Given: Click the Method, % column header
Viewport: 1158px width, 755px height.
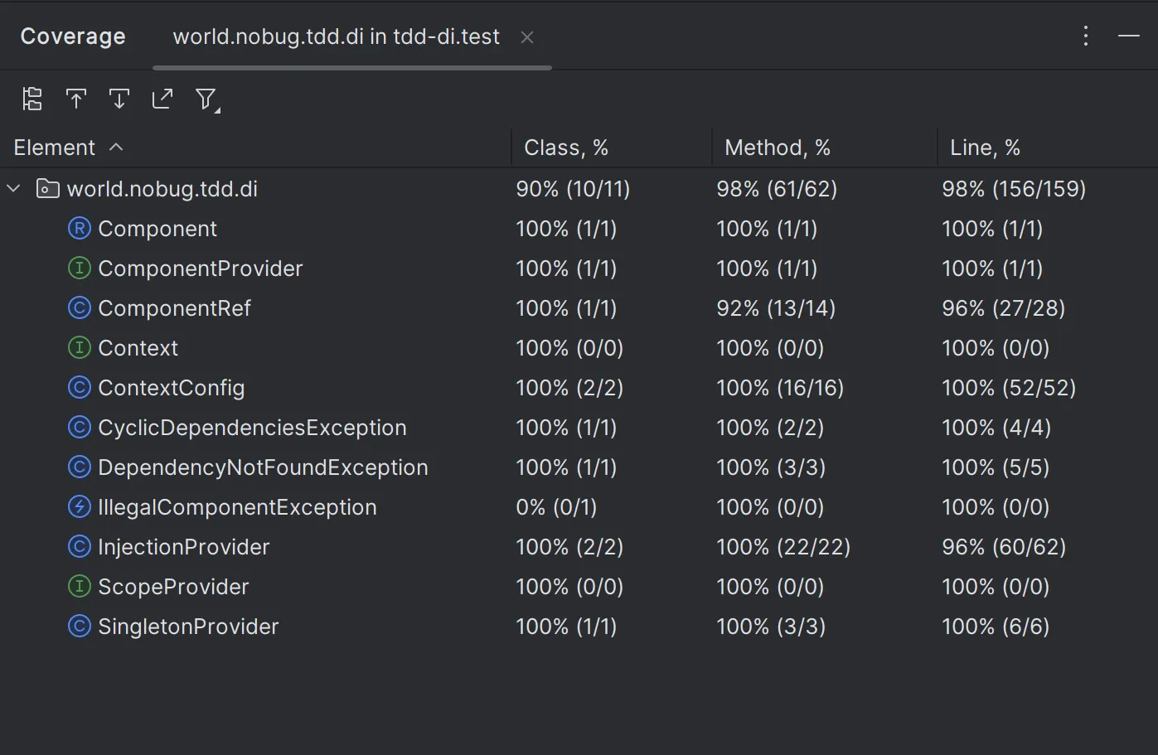Looking at the screenshot, I should (778, 148).
